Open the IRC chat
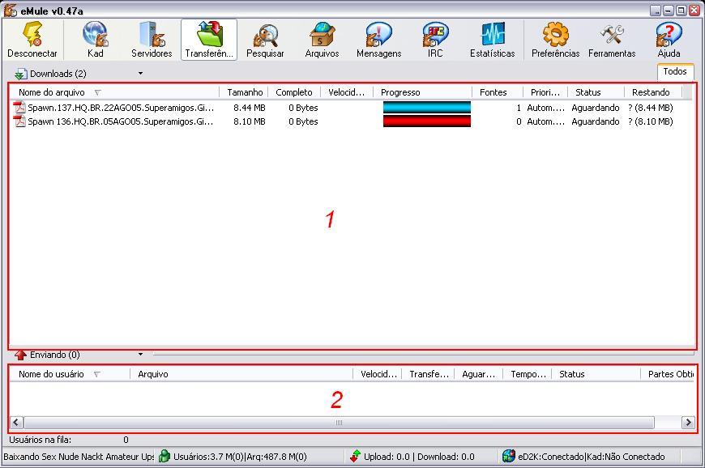This screenshot has width=705, height=468. (x=435, y=40)
